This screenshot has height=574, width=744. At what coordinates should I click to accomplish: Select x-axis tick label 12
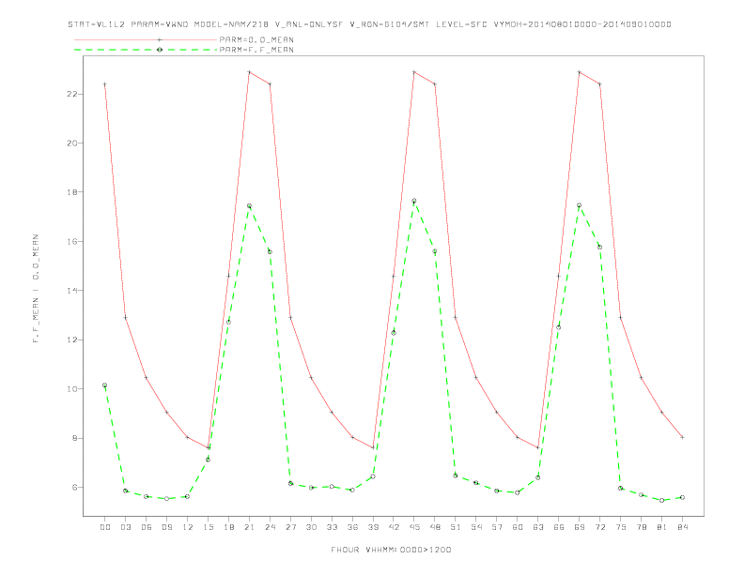[188, 527]
